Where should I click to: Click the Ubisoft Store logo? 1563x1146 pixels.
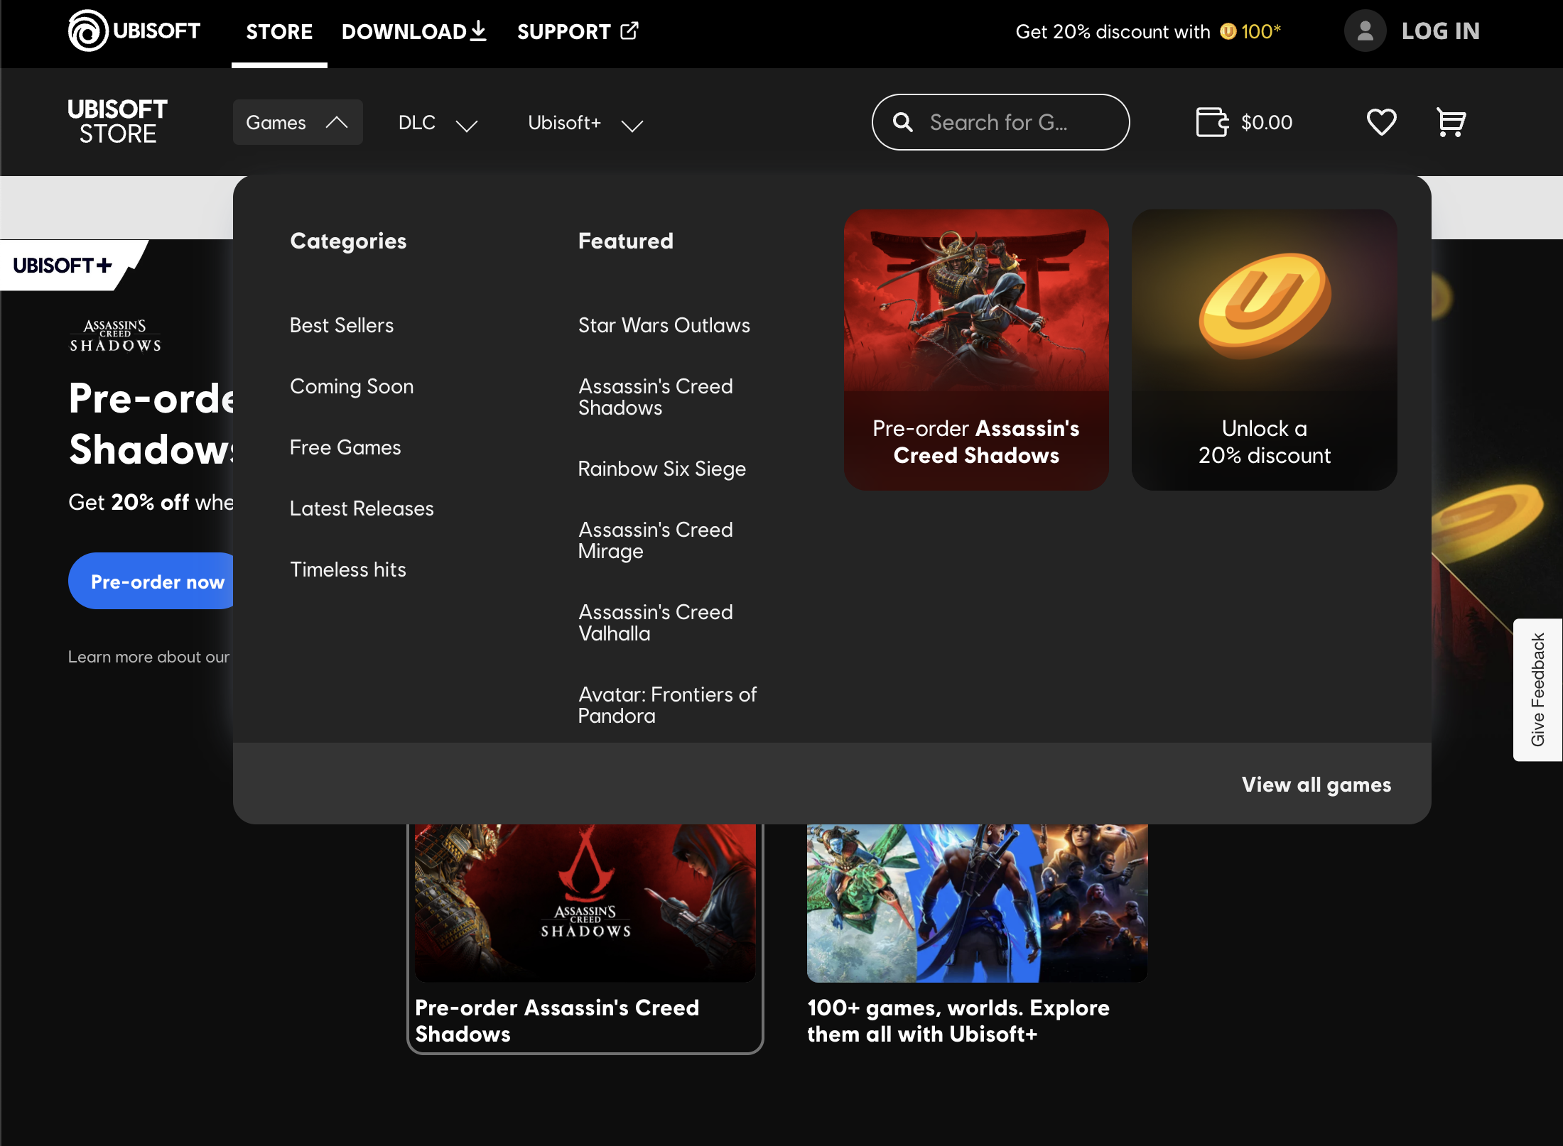(117, 121)
